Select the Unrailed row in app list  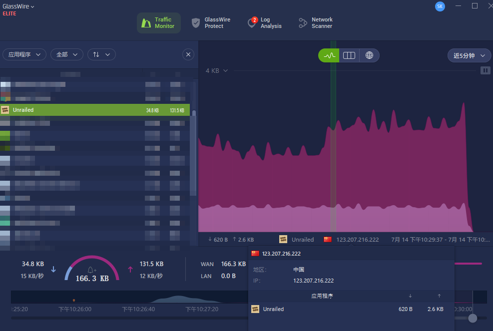click(95, 110)
